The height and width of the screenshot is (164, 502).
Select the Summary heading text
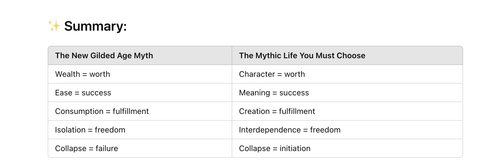(95, 26)
